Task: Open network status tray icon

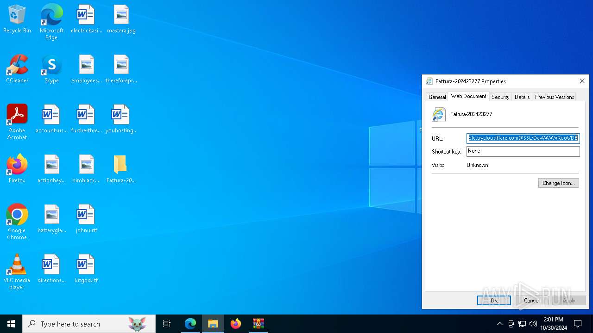Action: [522, 324]
